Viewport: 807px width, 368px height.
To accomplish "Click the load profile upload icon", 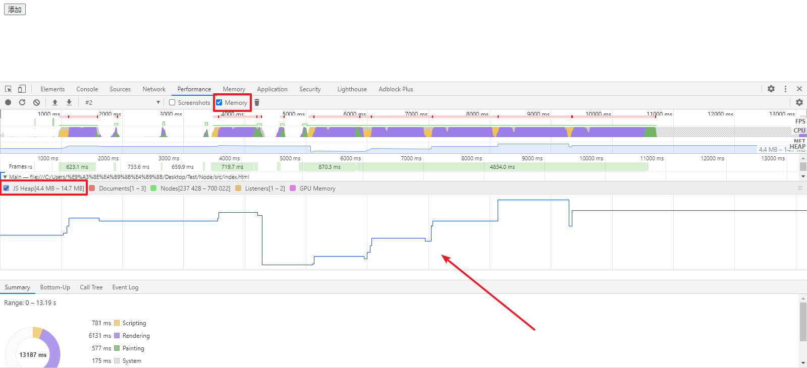I will (55, 102).
